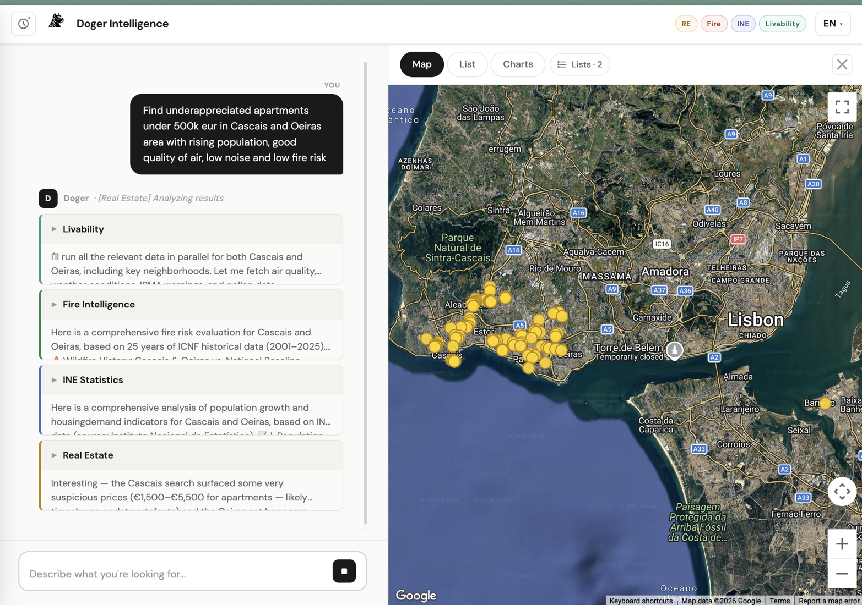Click the Almada label on the map
This screenshot has height=605, width=862.
738,377
